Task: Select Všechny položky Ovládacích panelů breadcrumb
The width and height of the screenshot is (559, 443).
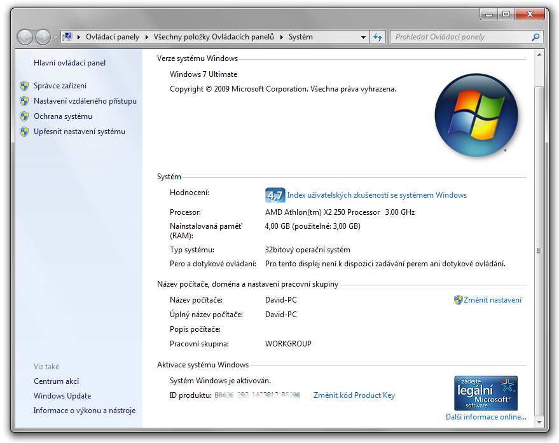Action: pos(214,37)
